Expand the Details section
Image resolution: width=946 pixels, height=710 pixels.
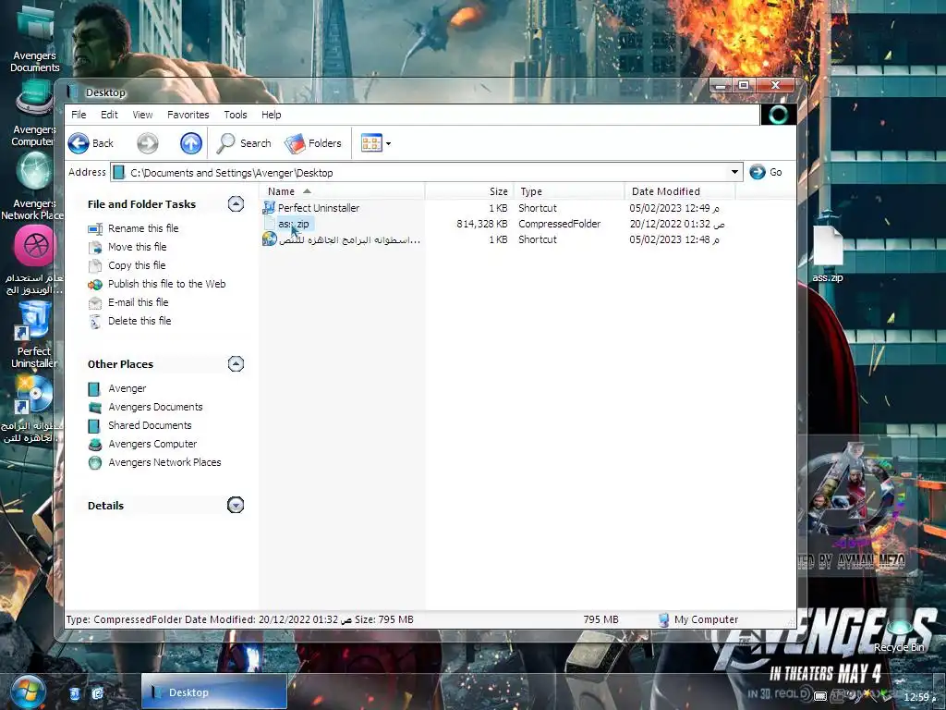click(x=236, y=505)
